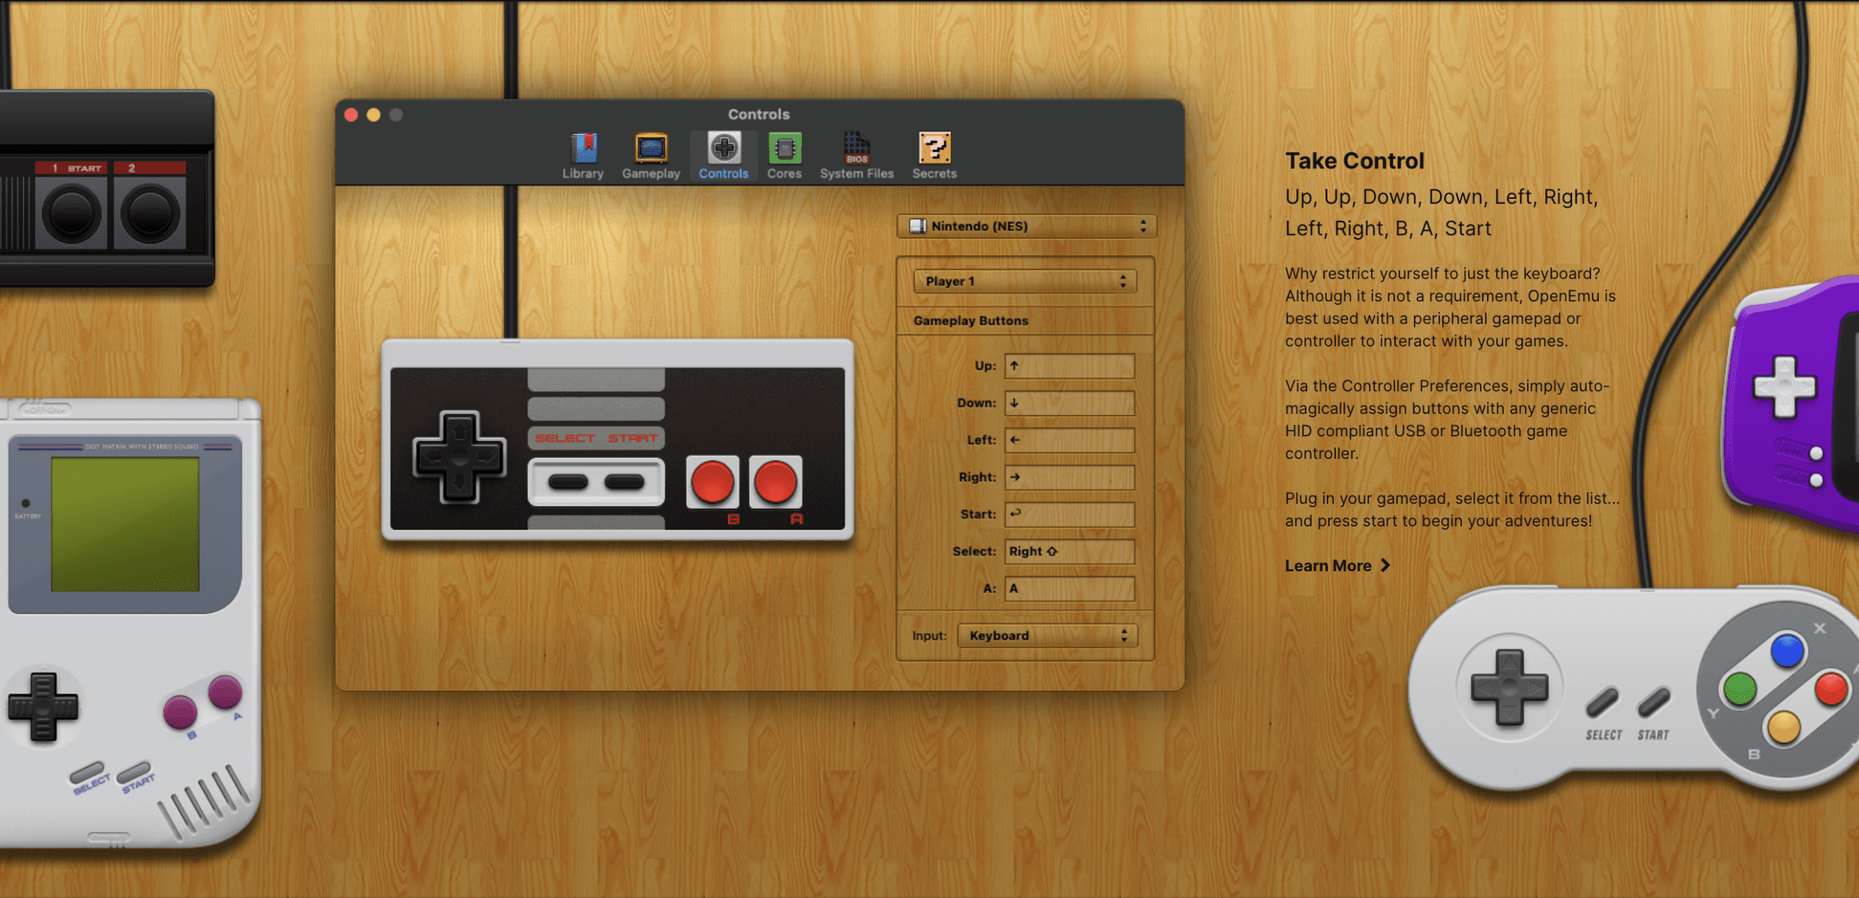Select the Gameplay preferences icon
1859x898 pixels.
point(651,149)
